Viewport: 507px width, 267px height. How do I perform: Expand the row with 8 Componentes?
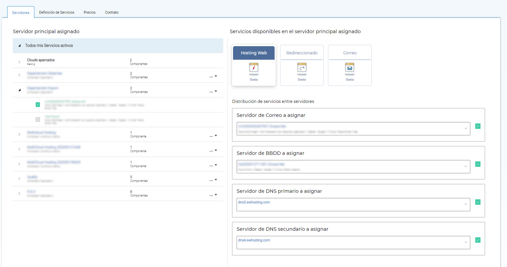pyautogui.click(x=19, y=193)
